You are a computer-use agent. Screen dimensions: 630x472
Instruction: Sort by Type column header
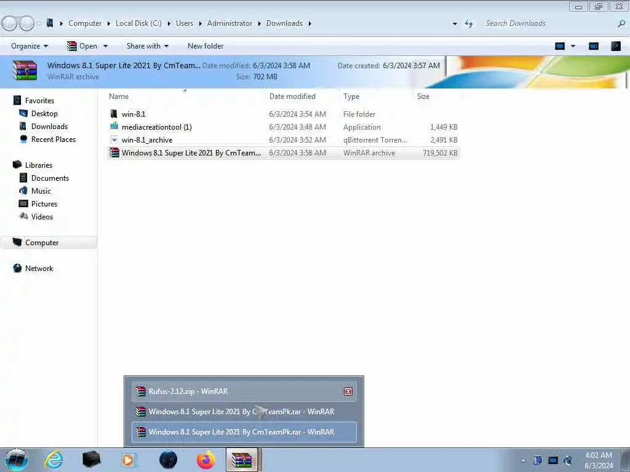(376, 96)
